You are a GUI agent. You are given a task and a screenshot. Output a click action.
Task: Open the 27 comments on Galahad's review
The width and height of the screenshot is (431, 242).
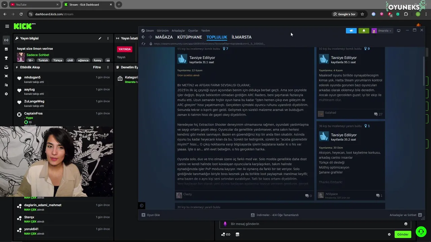pos(378,114)
